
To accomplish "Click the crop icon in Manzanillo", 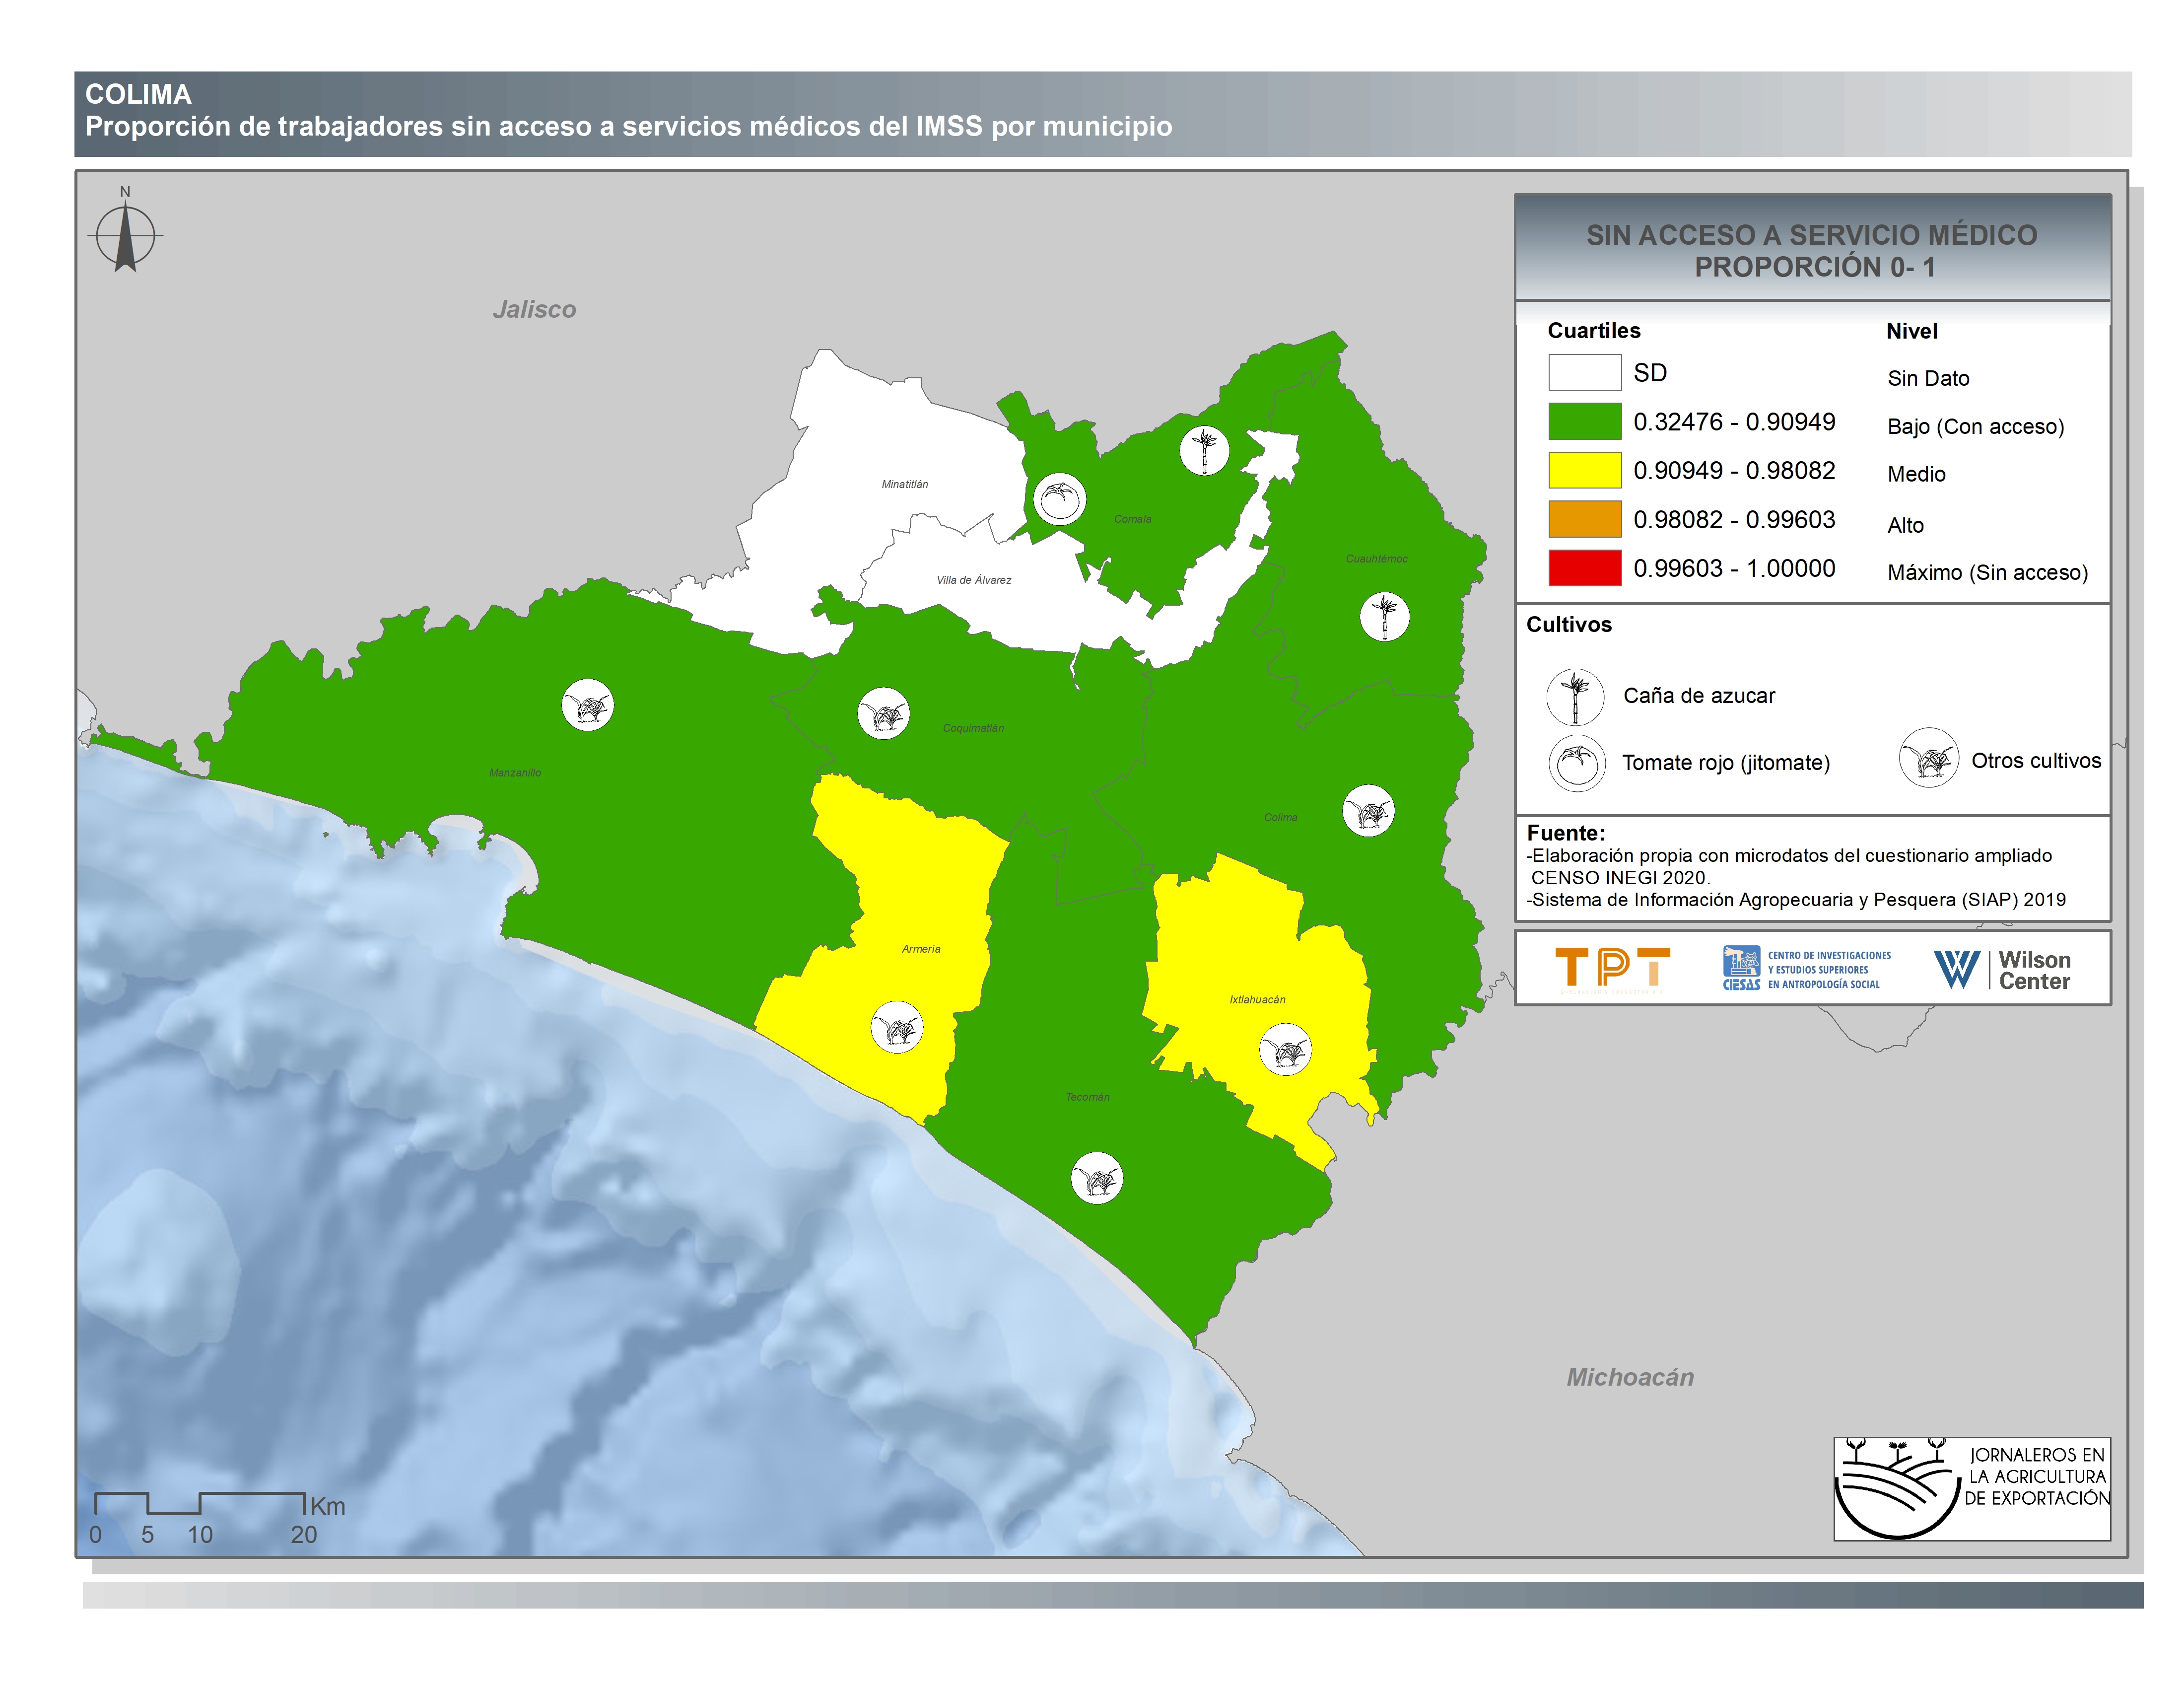I will pyautogui.click(x=587, y=706).
